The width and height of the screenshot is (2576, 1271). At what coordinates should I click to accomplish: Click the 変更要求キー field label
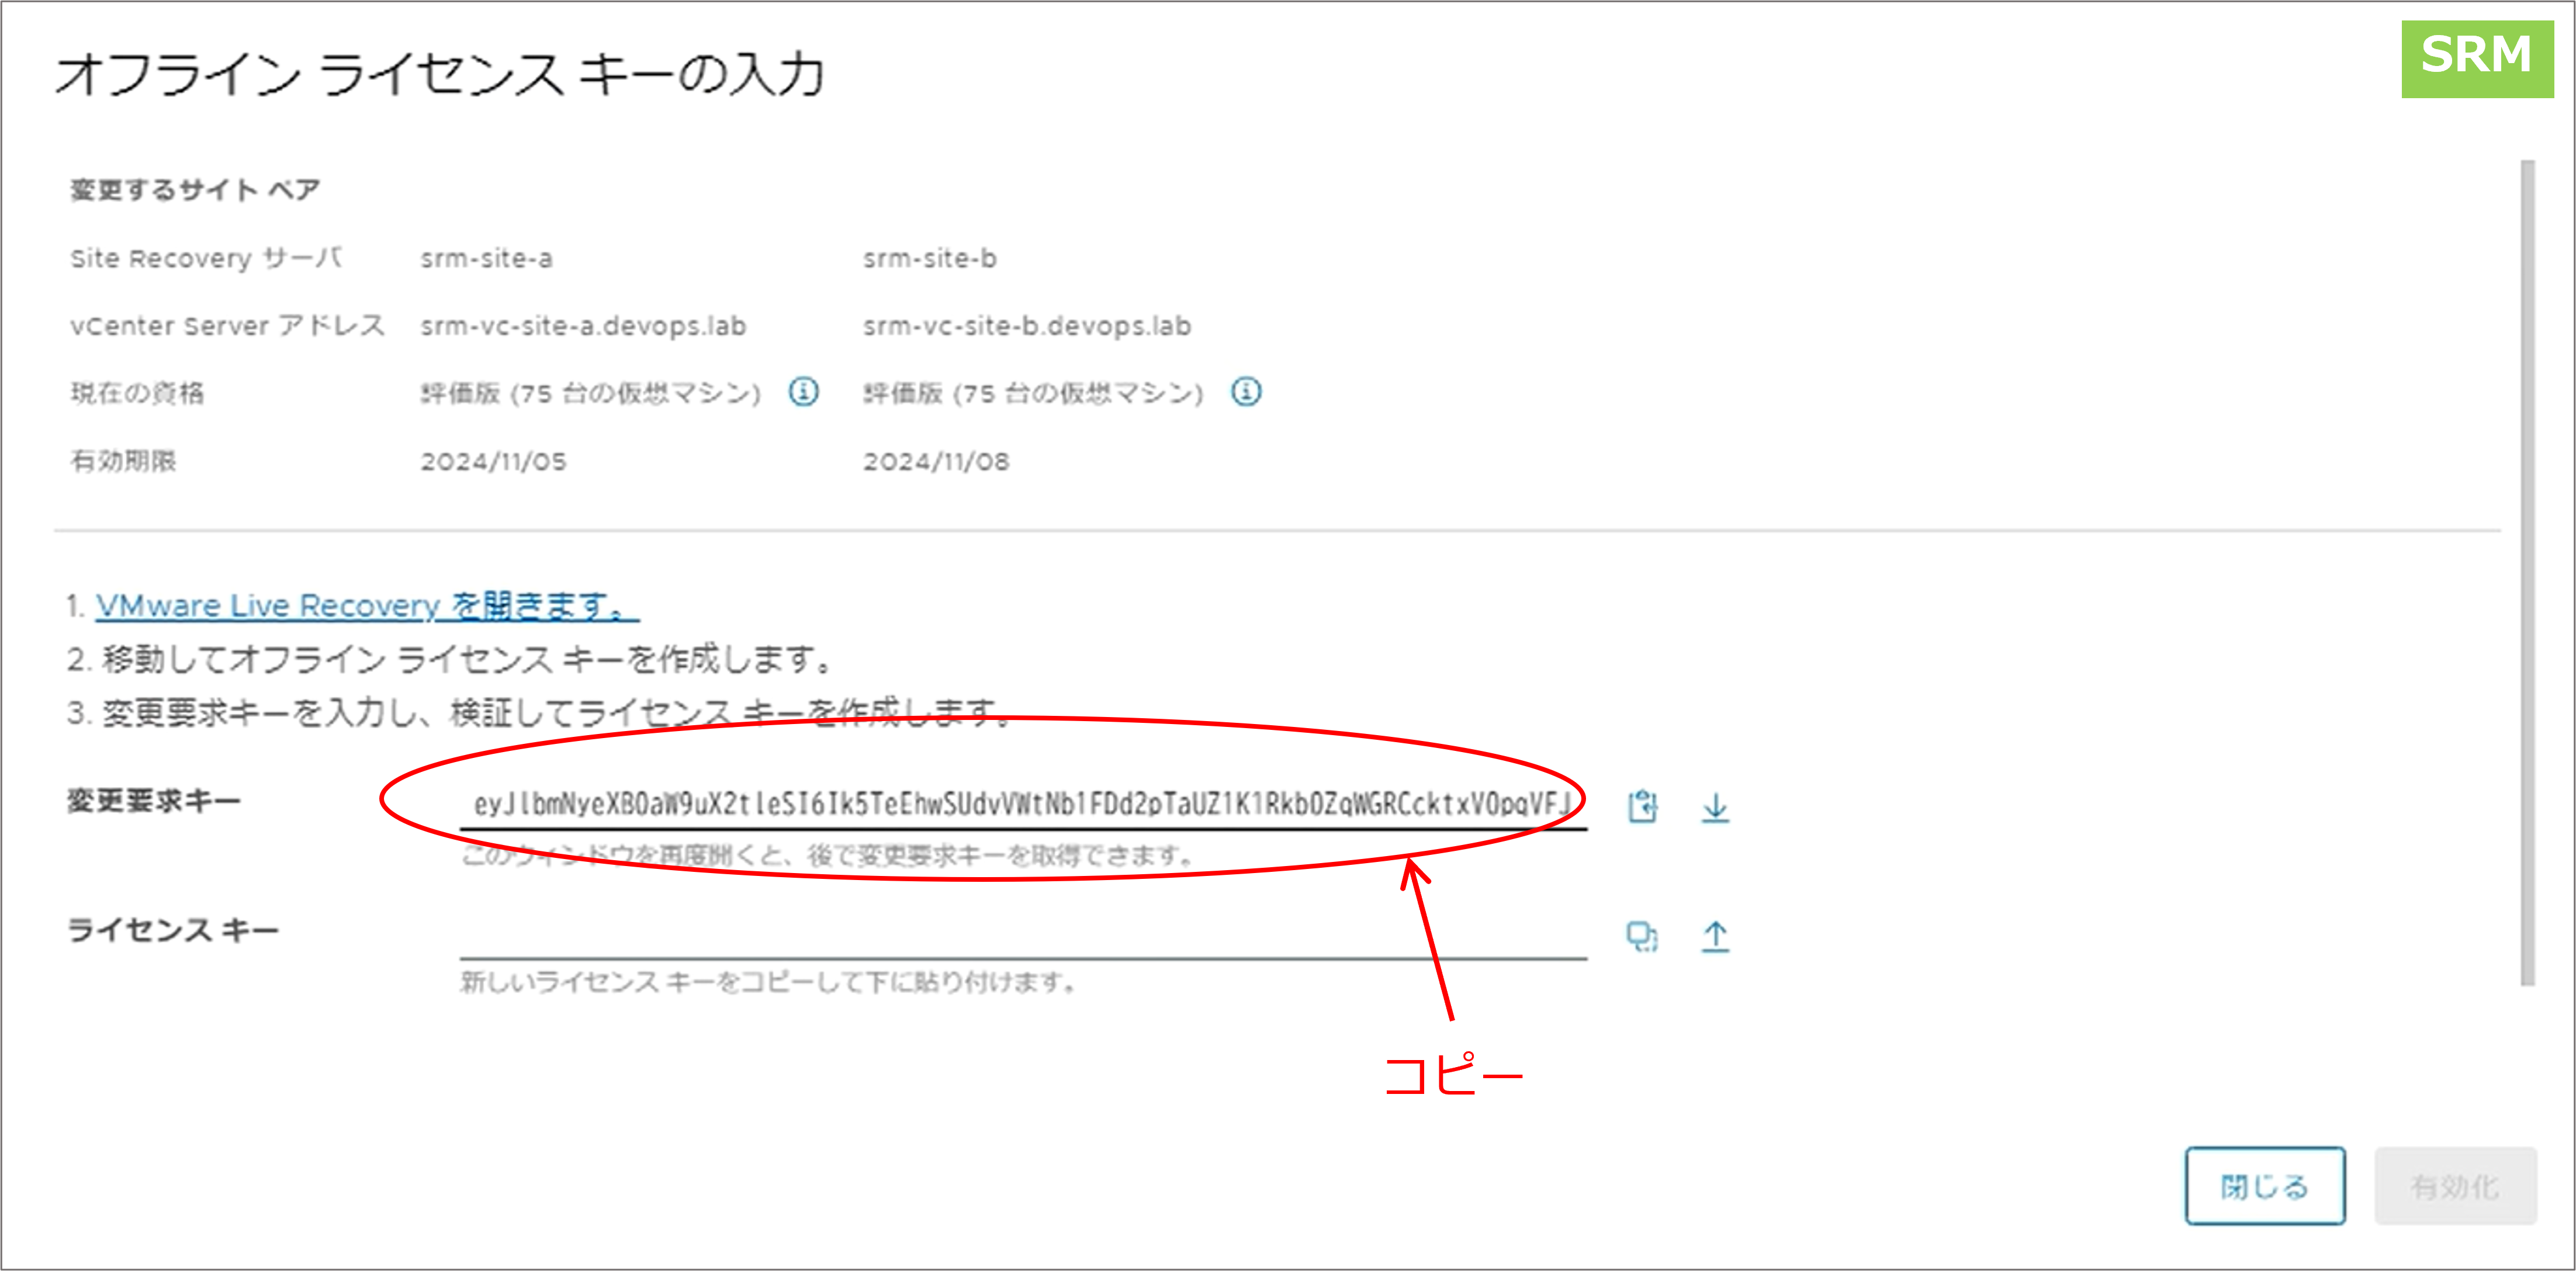153,801
